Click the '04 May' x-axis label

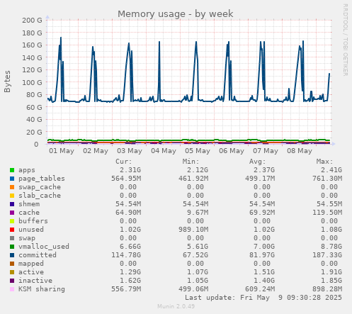click(164, 151)
